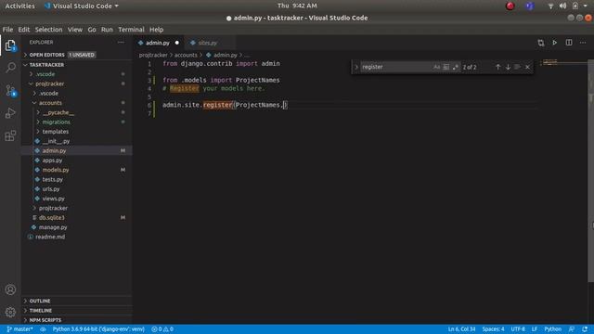This screenshot has width=594, height=334.
Task: Open the Run and Debug view
Action: click(10, 113)
